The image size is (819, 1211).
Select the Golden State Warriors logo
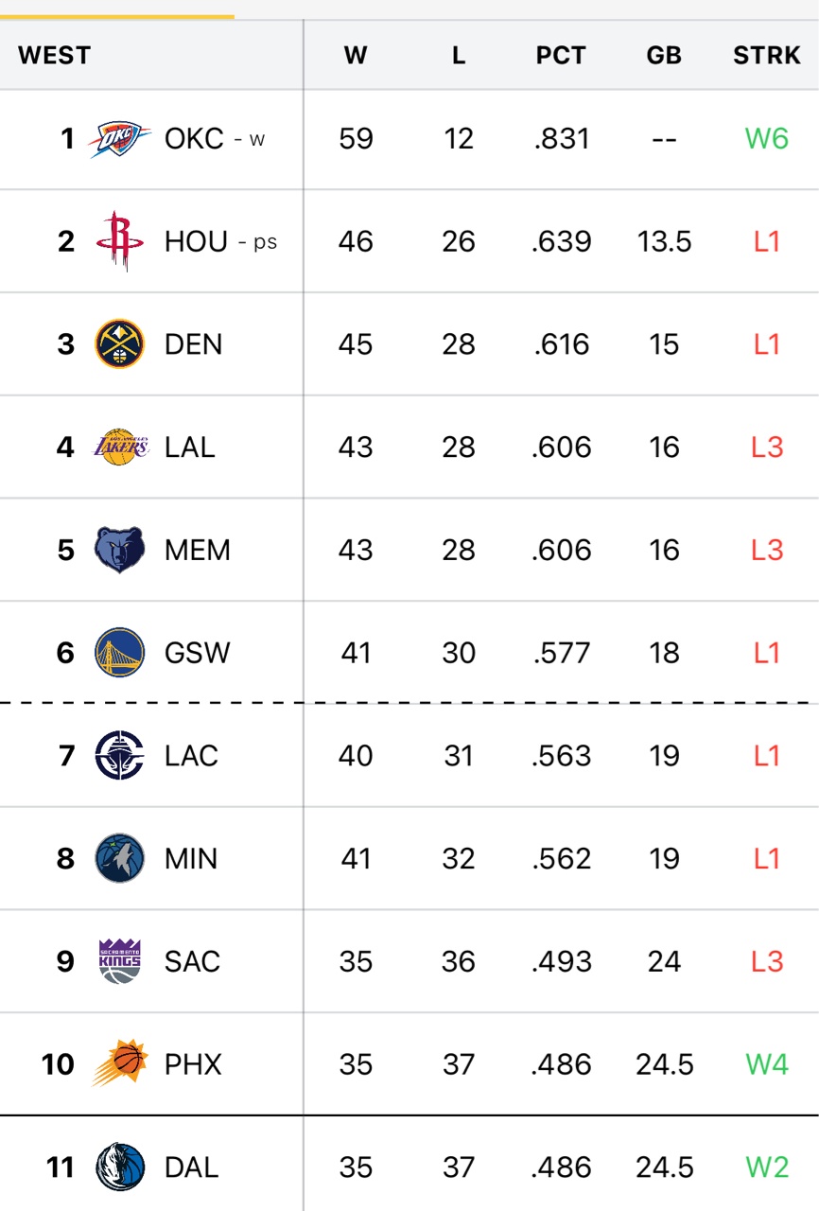pos(120,653)
